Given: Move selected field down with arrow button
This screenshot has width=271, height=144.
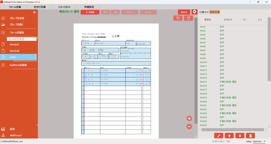Looking at the screenshot, I should click(240, 136).
